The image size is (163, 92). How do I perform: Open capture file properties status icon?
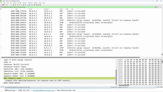tap(3, 87)
